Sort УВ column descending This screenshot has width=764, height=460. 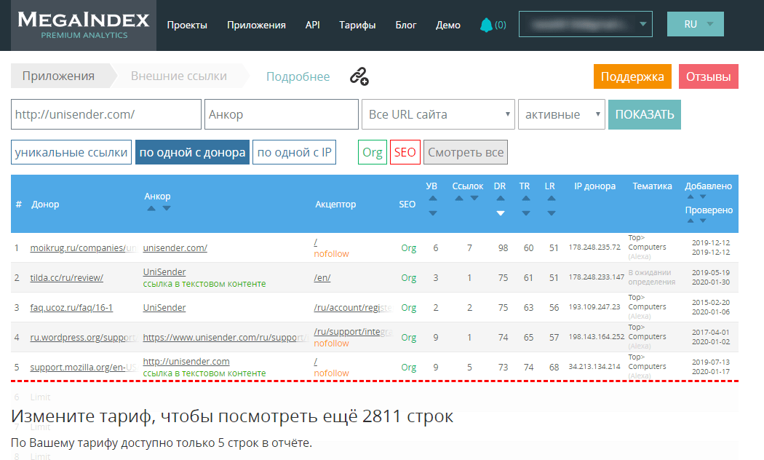tap(433, 213)
